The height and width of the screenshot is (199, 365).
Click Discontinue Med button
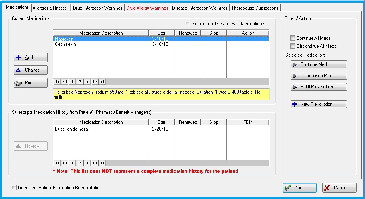tap(319, 76)
